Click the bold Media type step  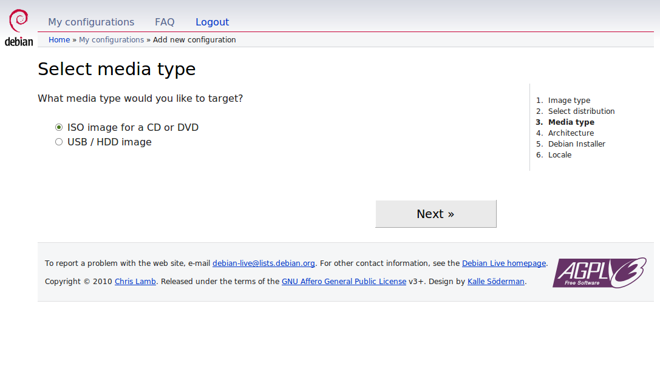tap(571, 122)
